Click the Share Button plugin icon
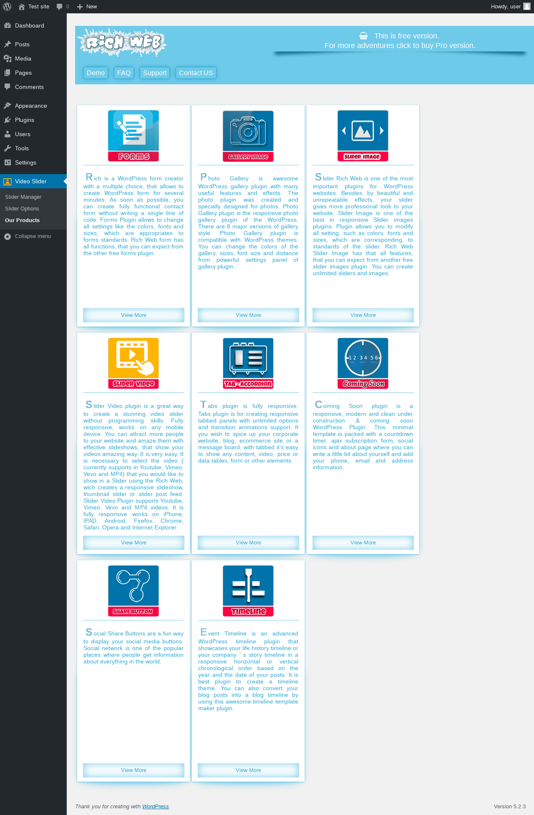The height and width of the screenshot is (815, 534). [133, 591]
